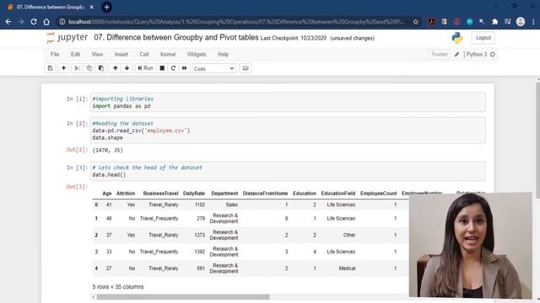The width and height of the screenshot is (540, 303).
Task: Copy selected cells icon
Action: (x=89, y=68)
